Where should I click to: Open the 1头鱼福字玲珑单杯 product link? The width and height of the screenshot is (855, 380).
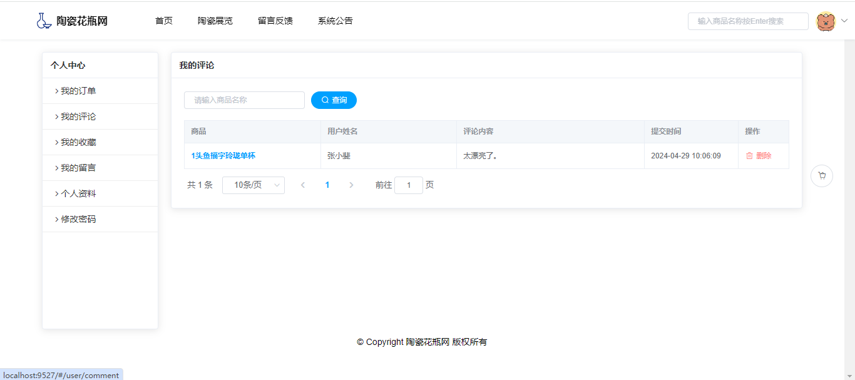[223, 156]
